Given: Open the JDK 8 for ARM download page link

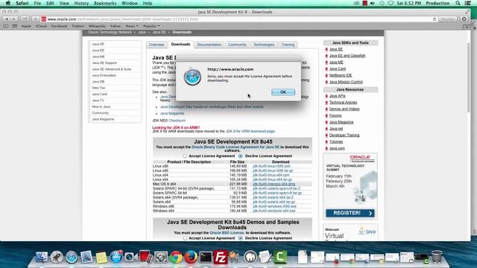Looking at the screenshot, I should coord(250,131).
